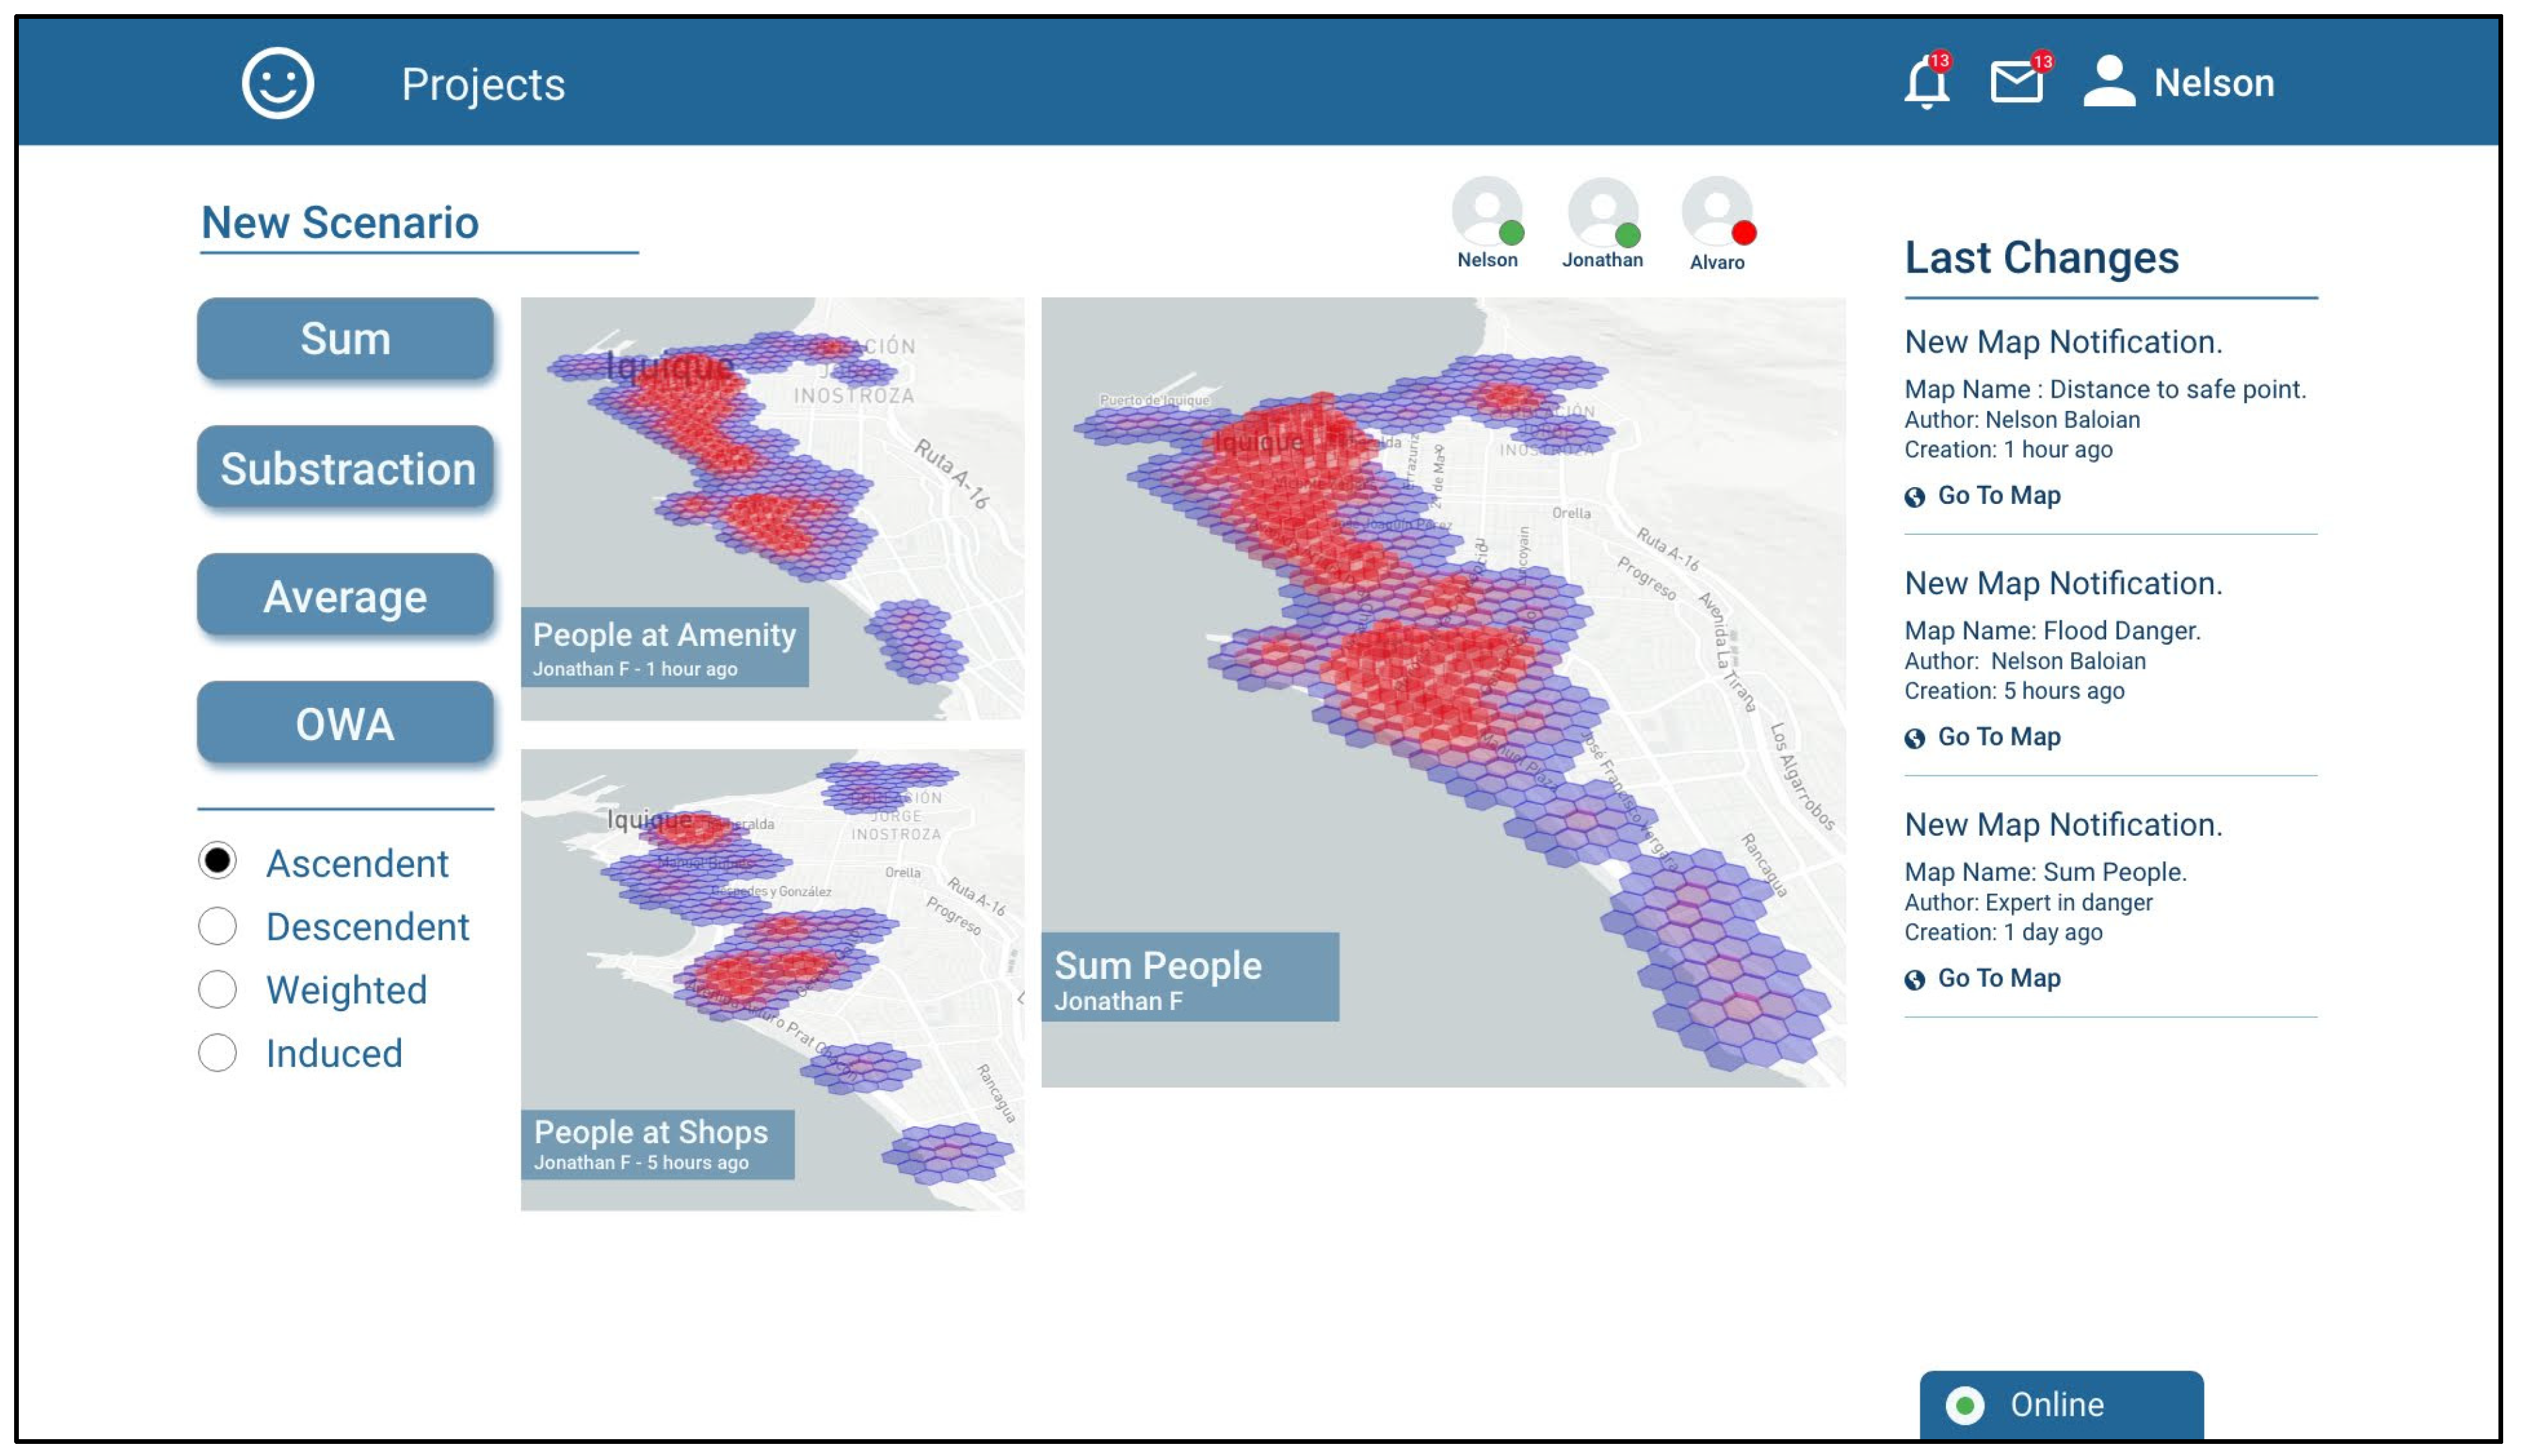The height and width of the screenshot is (1456, 2522).
Task: Choose the Induced radio option
Action: pos(217,1052)
